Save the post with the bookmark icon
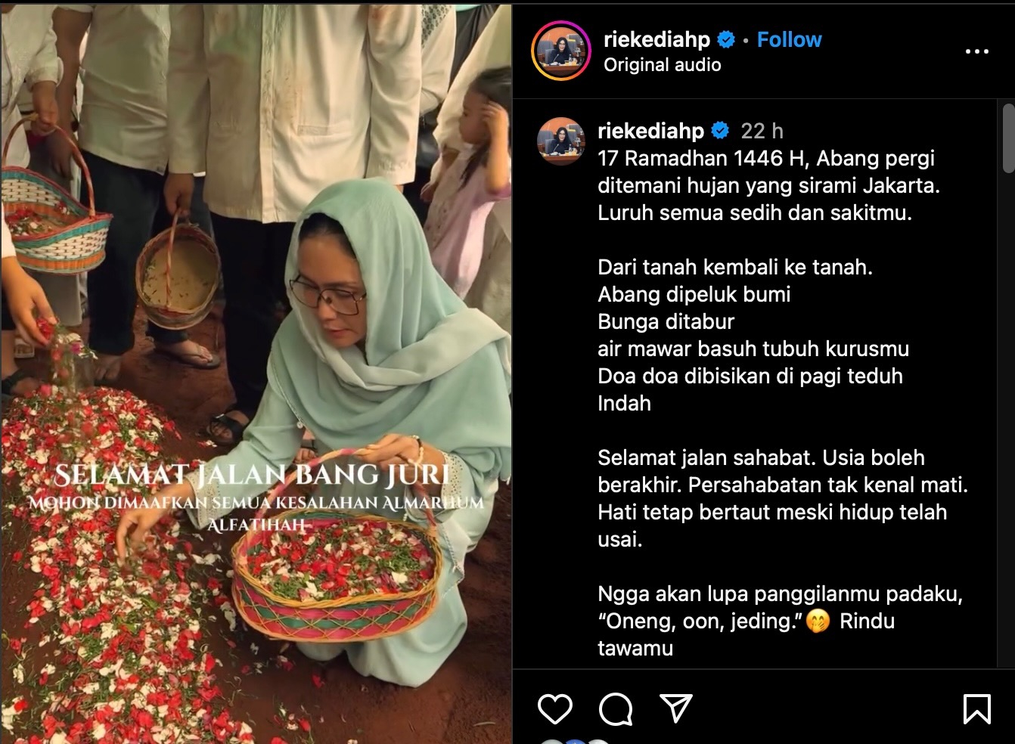This screenshot has width=1015, height=744. point(976,709)
